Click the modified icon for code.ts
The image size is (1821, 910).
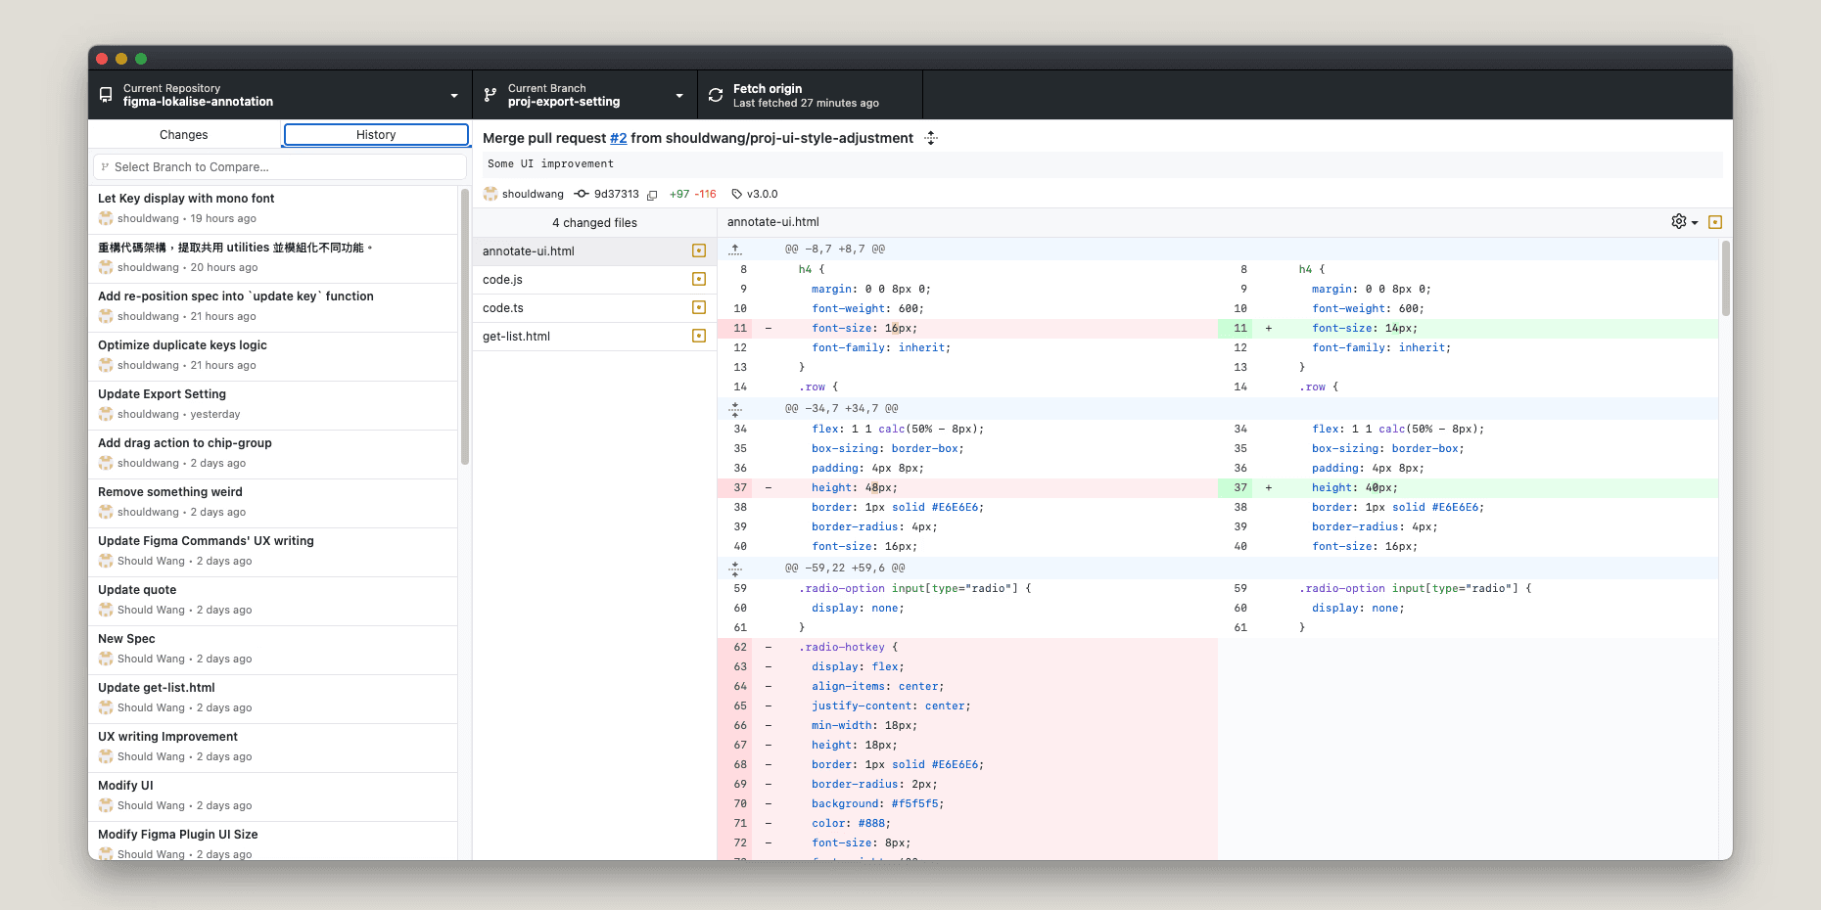(699, 307)
